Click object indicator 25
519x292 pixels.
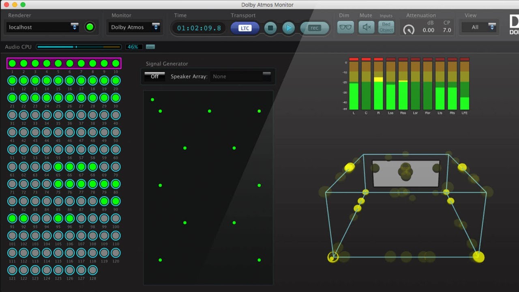58,98
